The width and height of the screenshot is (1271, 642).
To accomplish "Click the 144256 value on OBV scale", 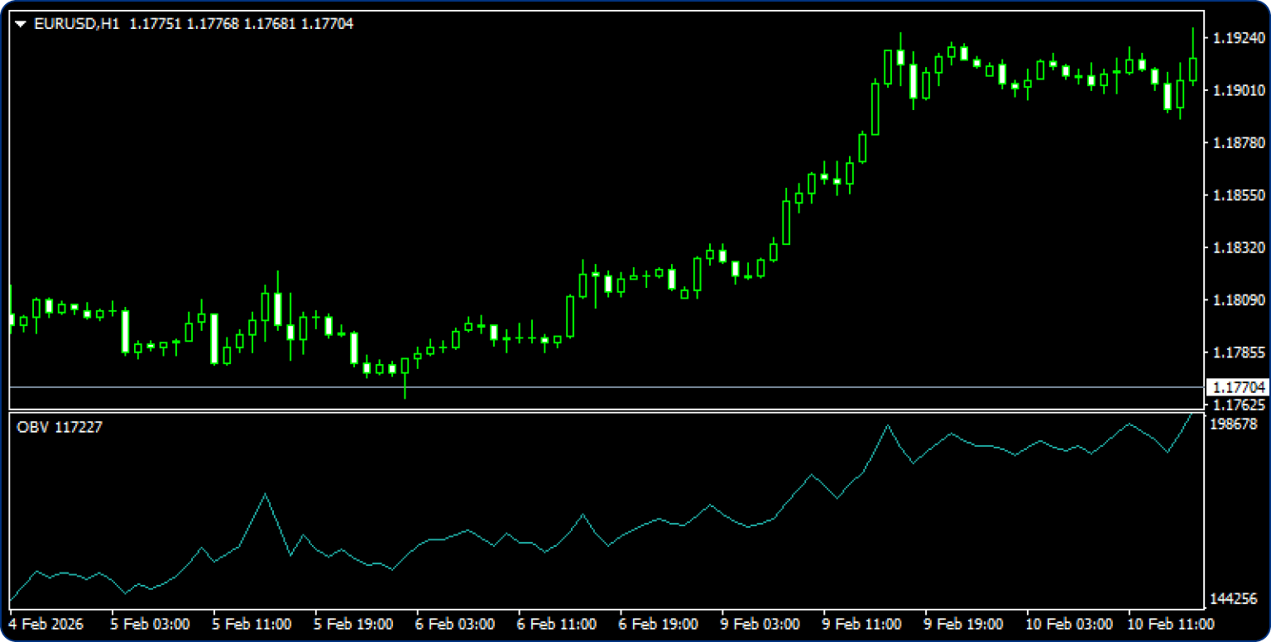I will pyautogui.click(x=1233, y=598).
